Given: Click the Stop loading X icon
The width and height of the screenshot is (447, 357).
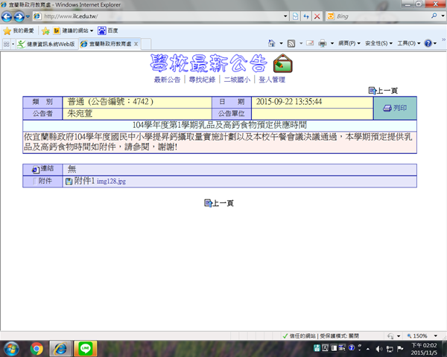Looking at the screenshot, I should [x=317, y=16].
